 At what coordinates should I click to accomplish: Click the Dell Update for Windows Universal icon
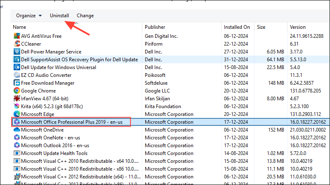point(16,67)
